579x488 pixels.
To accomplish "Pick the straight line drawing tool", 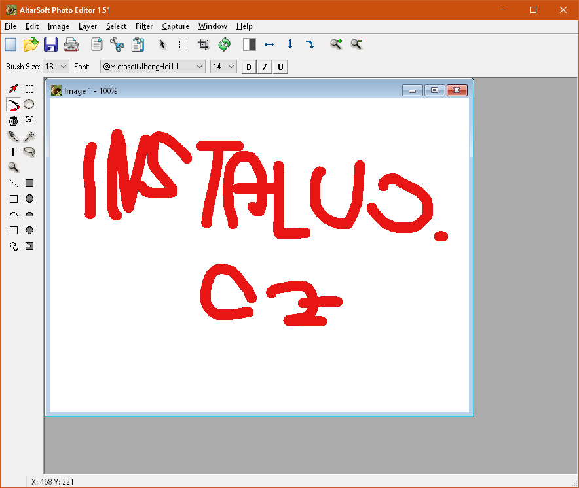I will point(13,183).
